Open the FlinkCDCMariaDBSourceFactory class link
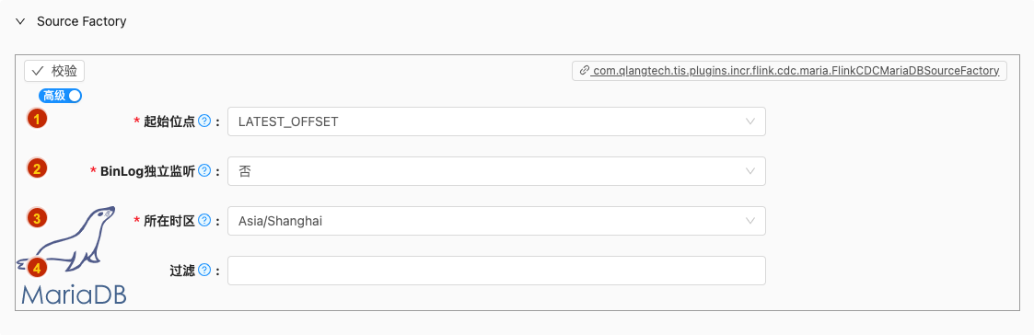The image size is (1034, 335). click(x=796, y=71)
